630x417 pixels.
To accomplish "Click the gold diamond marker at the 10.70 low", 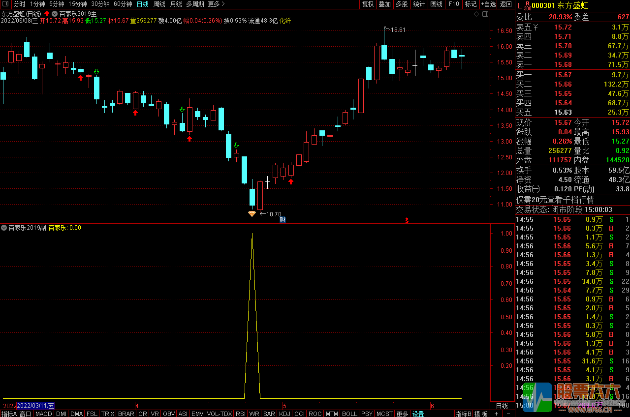I will click(252, 213).
